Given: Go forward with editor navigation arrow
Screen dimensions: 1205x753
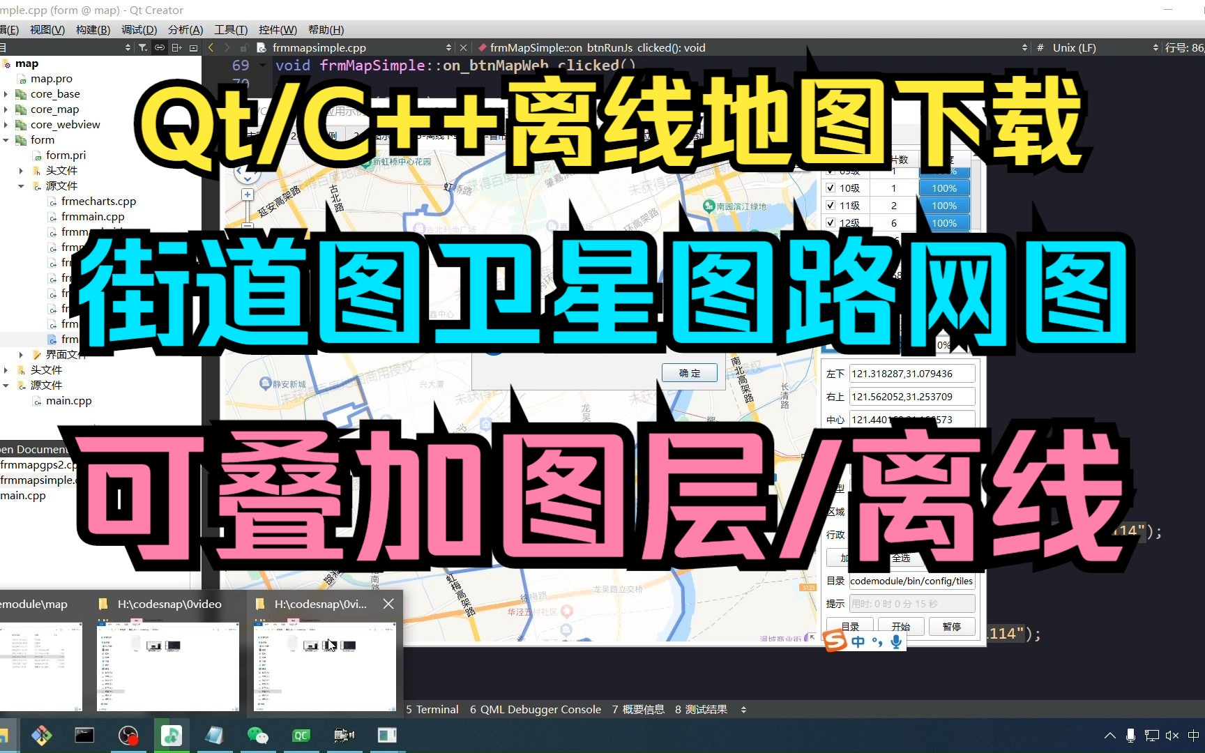Looking at the screenshot, I should coord(227,47).
